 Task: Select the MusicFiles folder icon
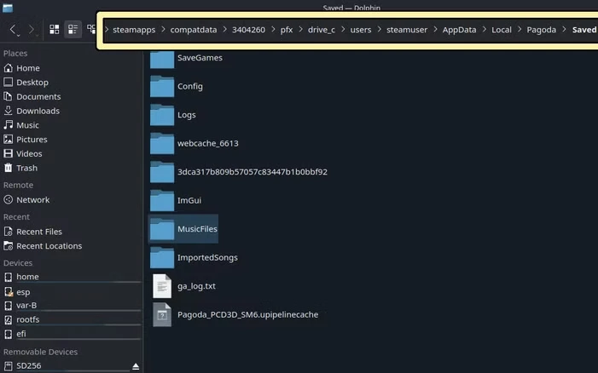(x=162, y=229)
